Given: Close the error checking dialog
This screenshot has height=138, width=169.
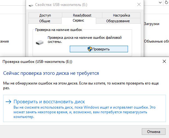Looking at the screenshot, I should [164, 61].
